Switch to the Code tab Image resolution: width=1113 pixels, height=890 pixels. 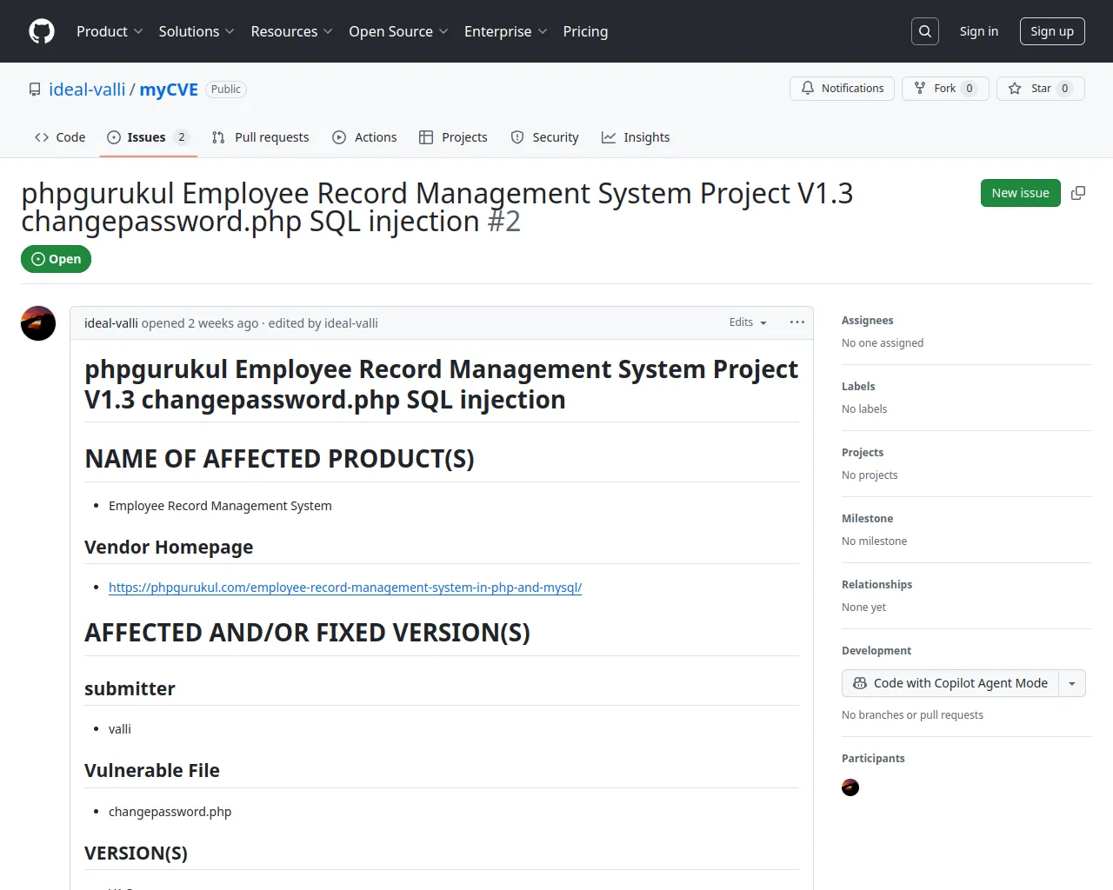[x=60, y=137]
